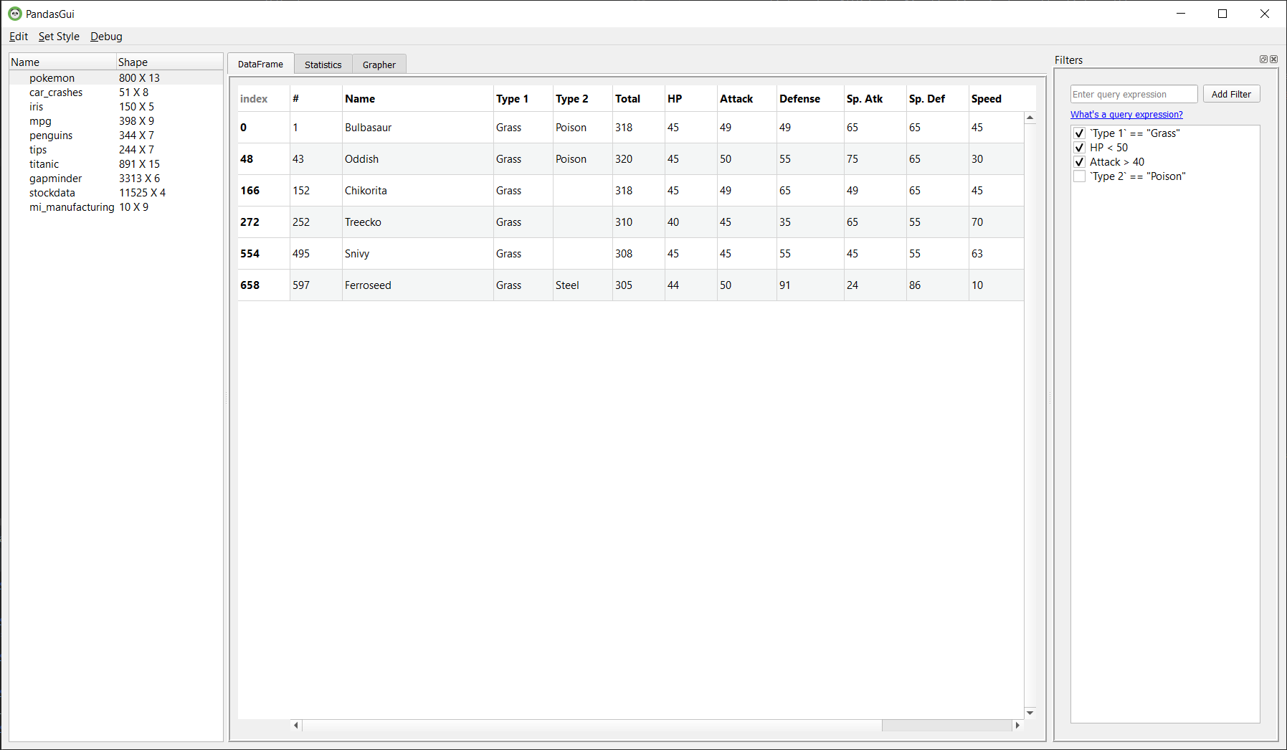This screenshot has height=750, width=1287.
Task: Click the Treecko cell
Action: [417, 222]
